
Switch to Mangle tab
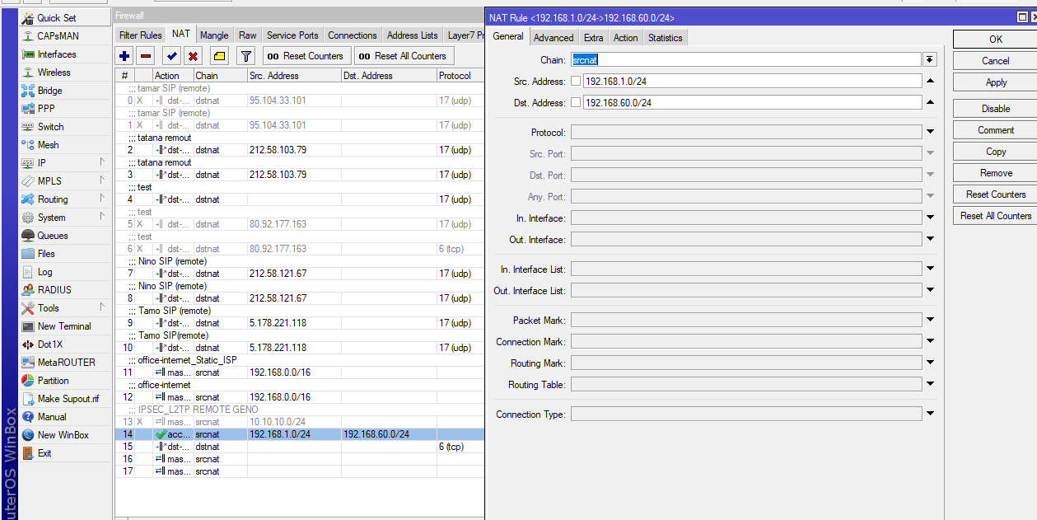(x=214, y=35)
